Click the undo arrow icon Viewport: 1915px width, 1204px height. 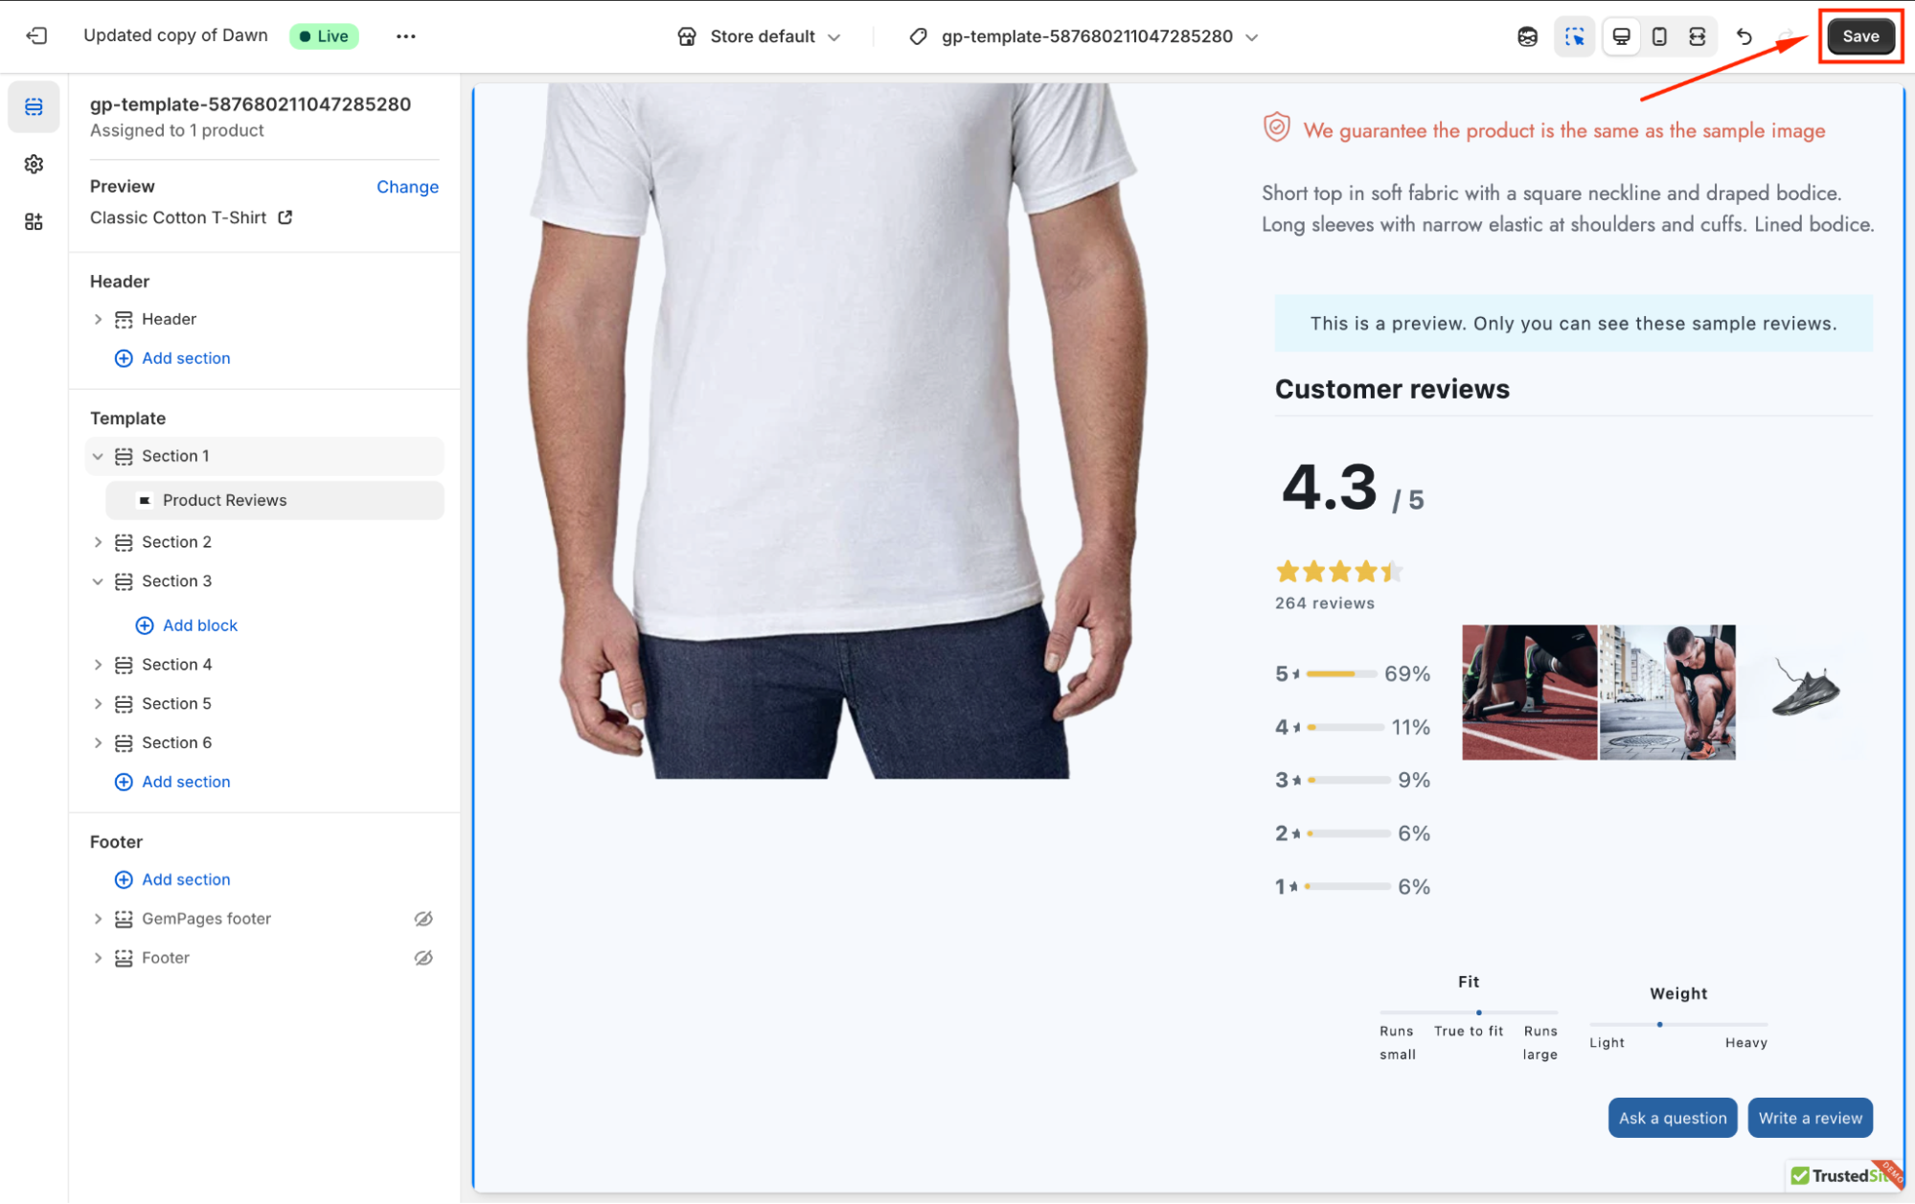click(x=1744, y=36)
